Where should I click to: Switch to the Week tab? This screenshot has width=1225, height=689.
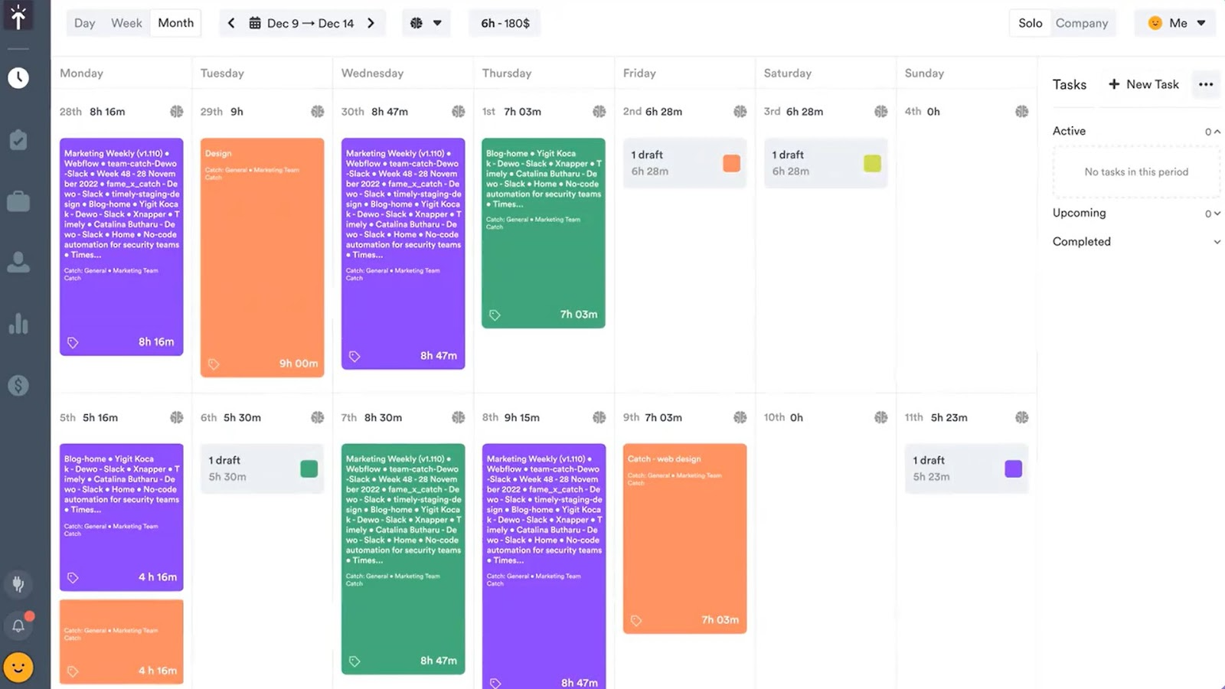coord(126,23)
